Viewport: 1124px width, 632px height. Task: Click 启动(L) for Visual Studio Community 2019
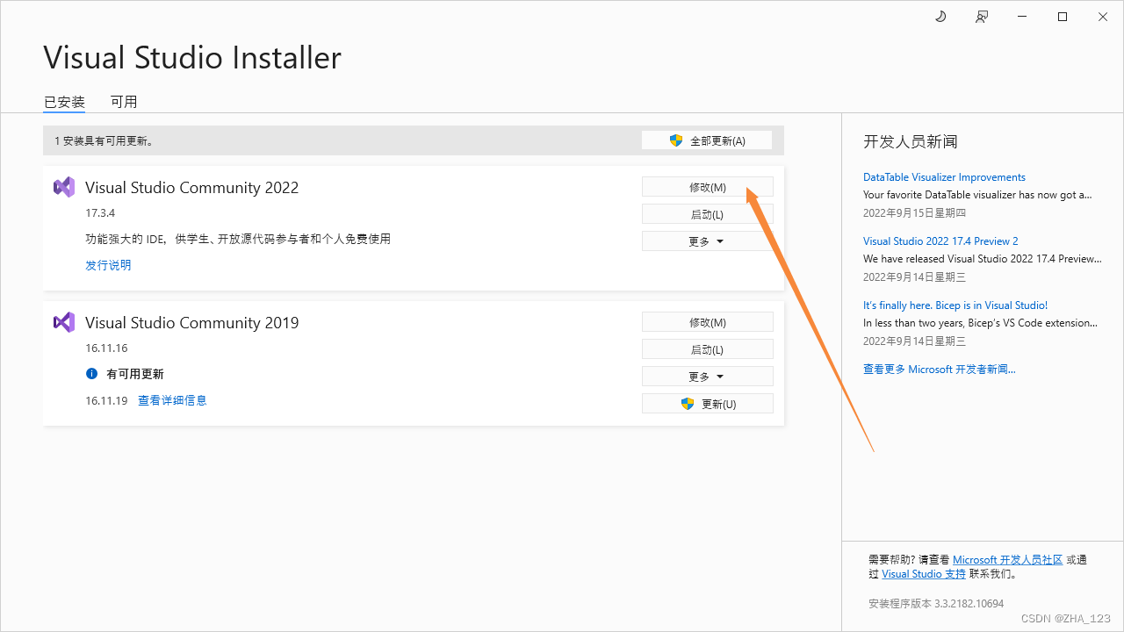click(708, 349)
